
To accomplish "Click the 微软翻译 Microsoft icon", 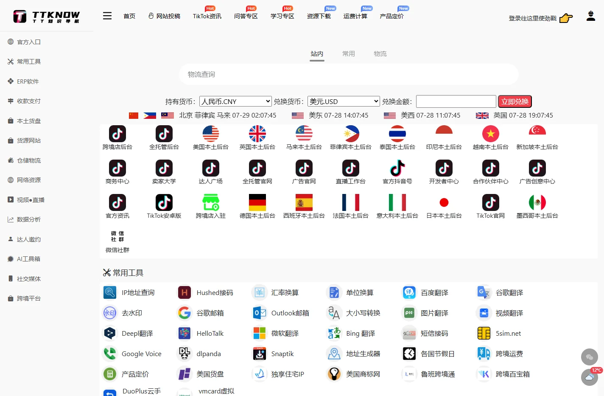I will click(x=259, y=333).
